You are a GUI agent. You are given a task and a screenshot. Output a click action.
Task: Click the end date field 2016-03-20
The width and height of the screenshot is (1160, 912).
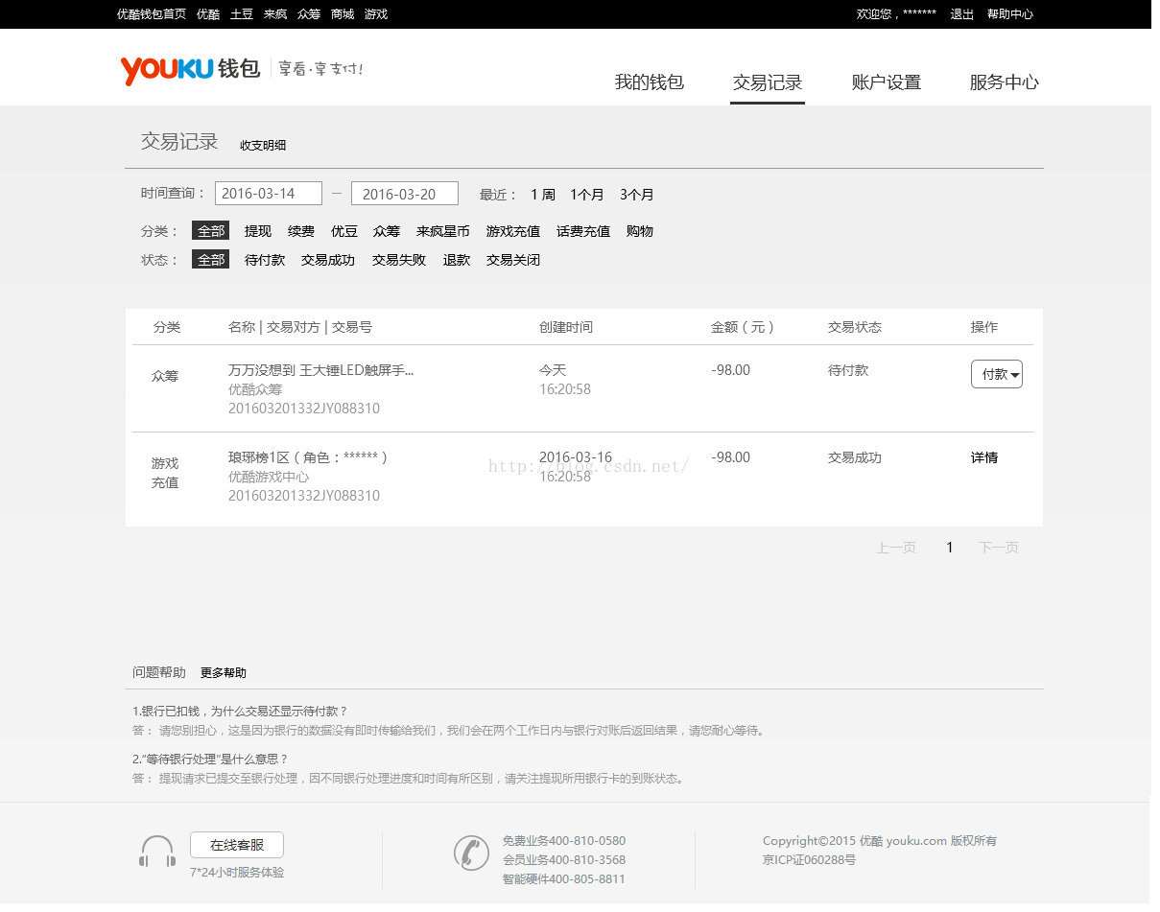pyautogui.click(x=405, y=194)
